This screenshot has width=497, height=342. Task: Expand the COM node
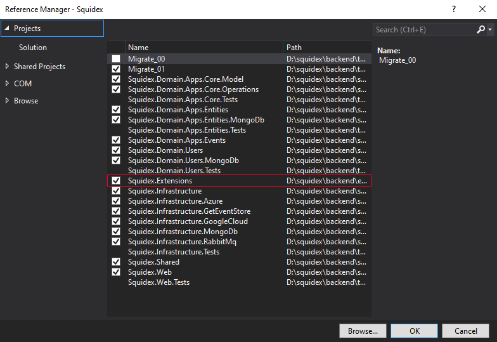coord(7,84)
